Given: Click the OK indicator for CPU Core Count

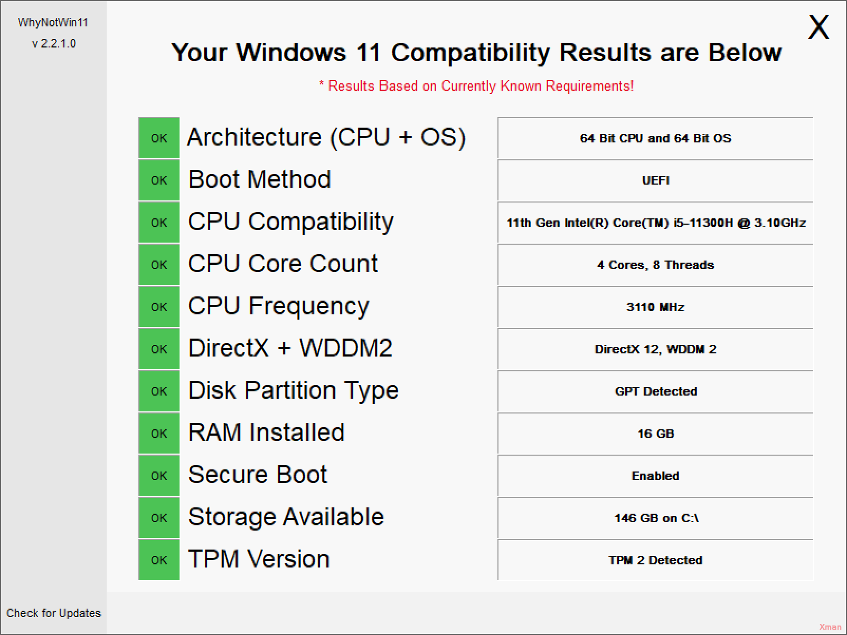Looking at the screenshot, I should [x=158, y=264].
